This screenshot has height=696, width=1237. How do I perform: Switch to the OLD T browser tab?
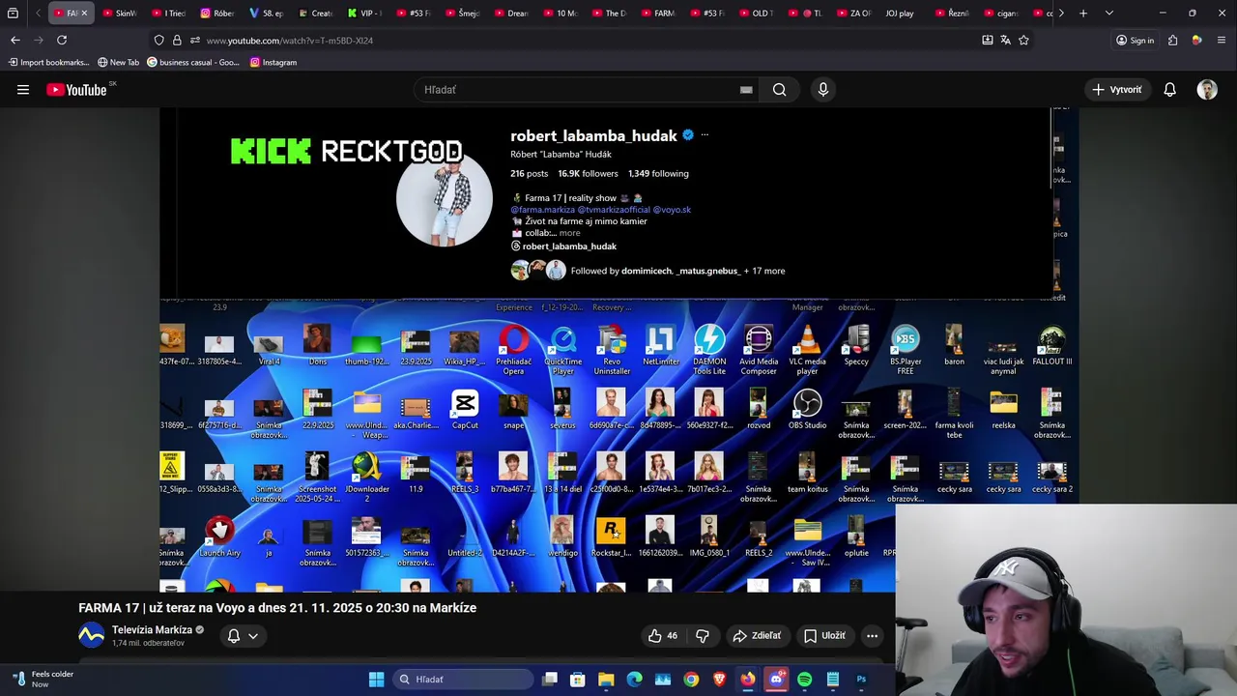tap(756, 14)
